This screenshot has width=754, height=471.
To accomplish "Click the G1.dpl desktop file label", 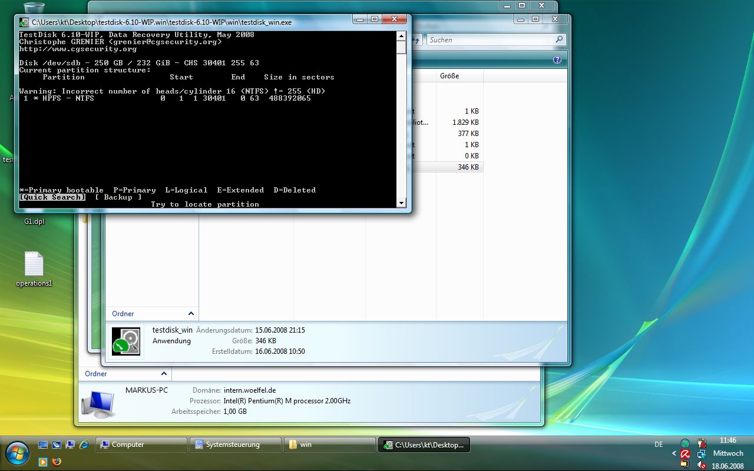I will 34,222.
